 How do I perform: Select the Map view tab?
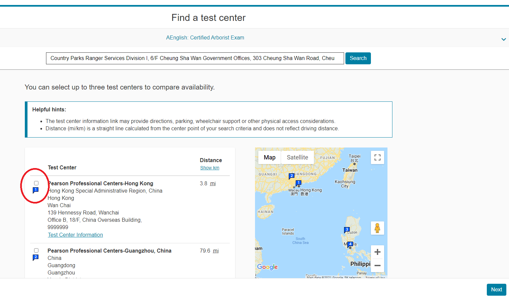(270, 157)
